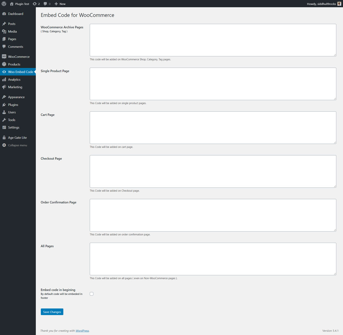Select the Products menu item

click(18, 64)
